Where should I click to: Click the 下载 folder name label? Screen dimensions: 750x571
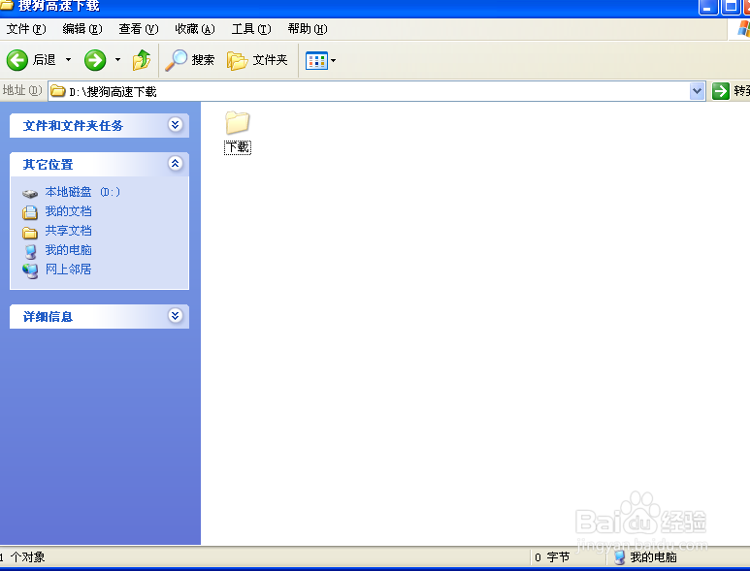(238, 147)
